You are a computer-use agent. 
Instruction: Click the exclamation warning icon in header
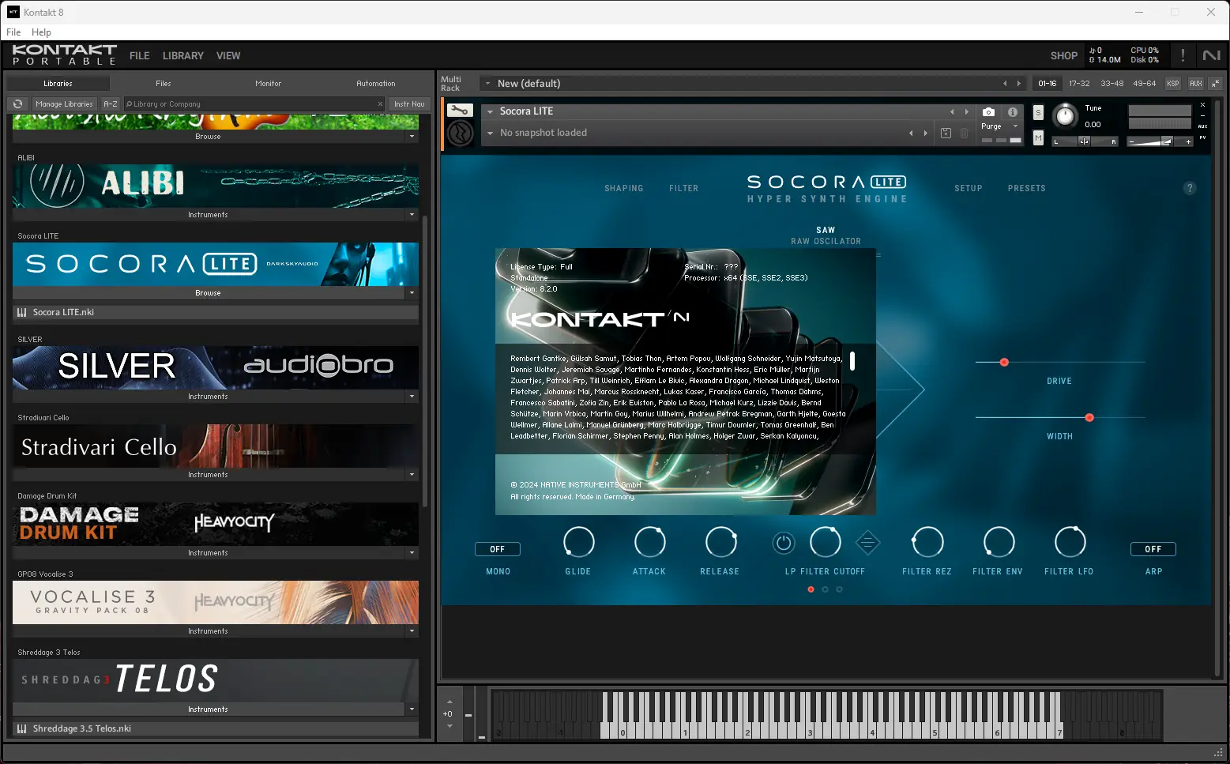(x=1183, y=55)
